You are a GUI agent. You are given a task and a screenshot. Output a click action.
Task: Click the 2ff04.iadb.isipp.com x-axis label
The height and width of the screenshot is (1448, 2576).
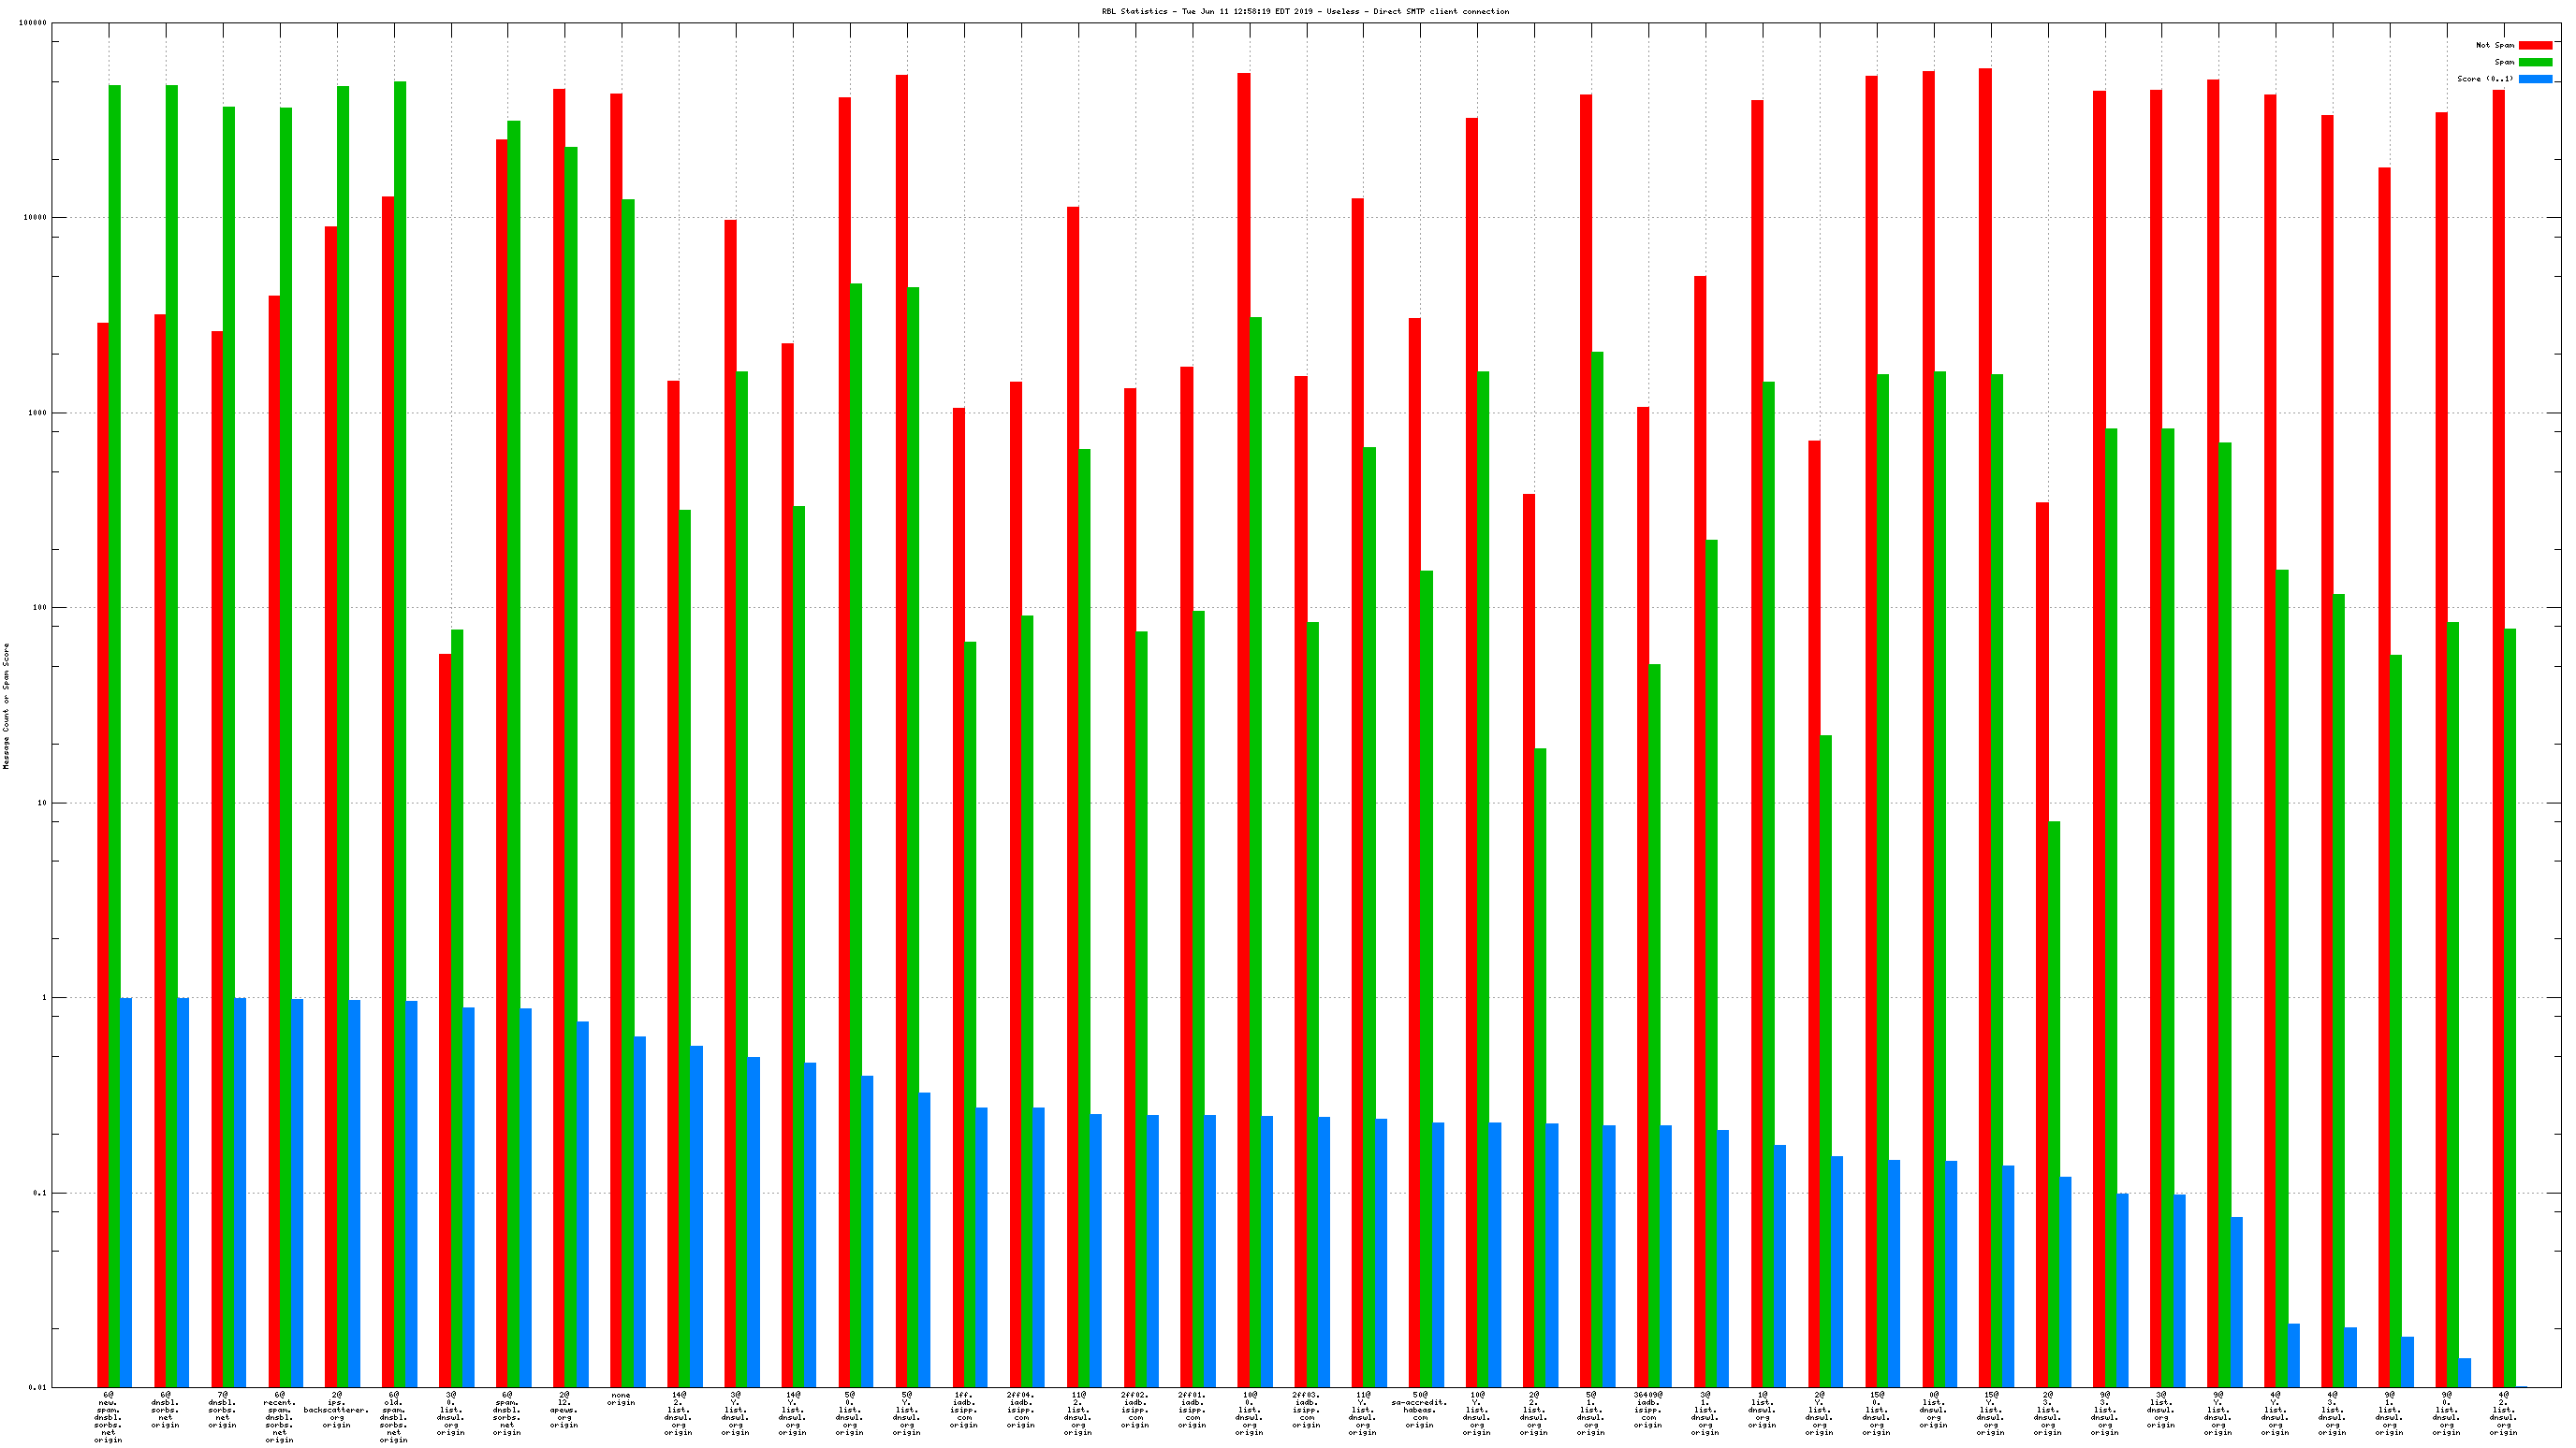pyautogui.click(x=1021, y=1409)
